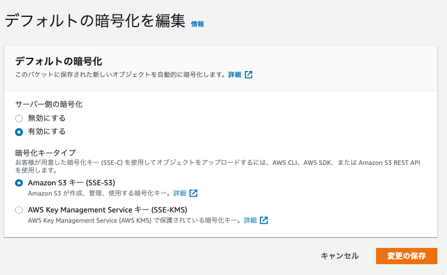Click the Amazon S3 キー (SSE-S3) label text
This screenshot has height=275, width=447.
pos(72,182)
